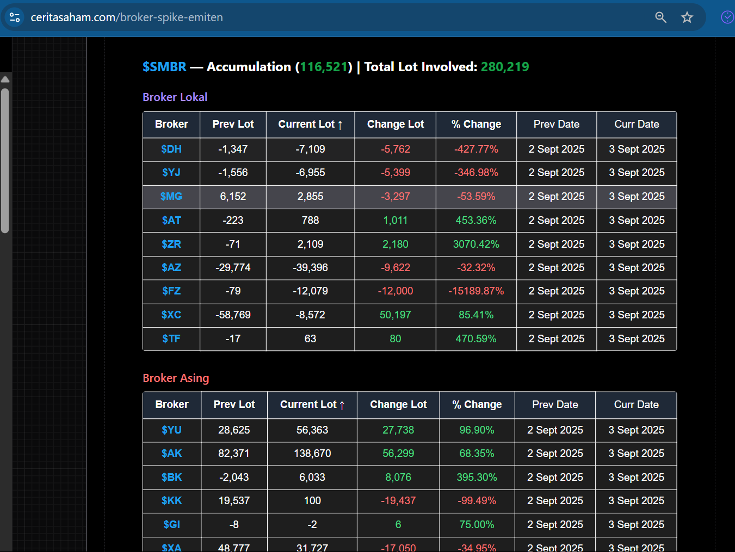Open broker $KK link

coord(172,501)
